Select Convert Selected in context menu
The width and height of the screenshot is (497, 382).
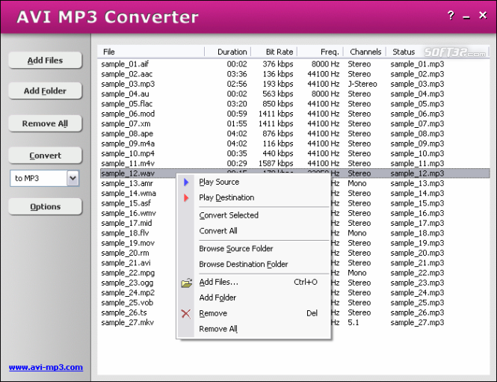(x=229, y=215)
